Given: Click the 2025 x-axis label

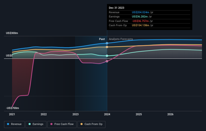Looking at the screenshot, I should [x=139, y=114].
